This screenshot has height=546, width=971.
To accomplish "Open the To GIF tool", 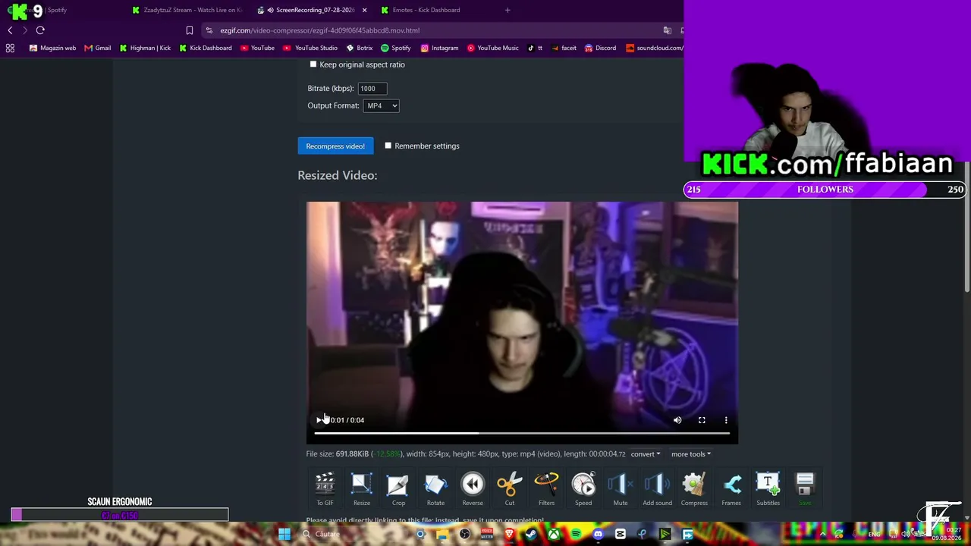I will (x=325, y=489).
